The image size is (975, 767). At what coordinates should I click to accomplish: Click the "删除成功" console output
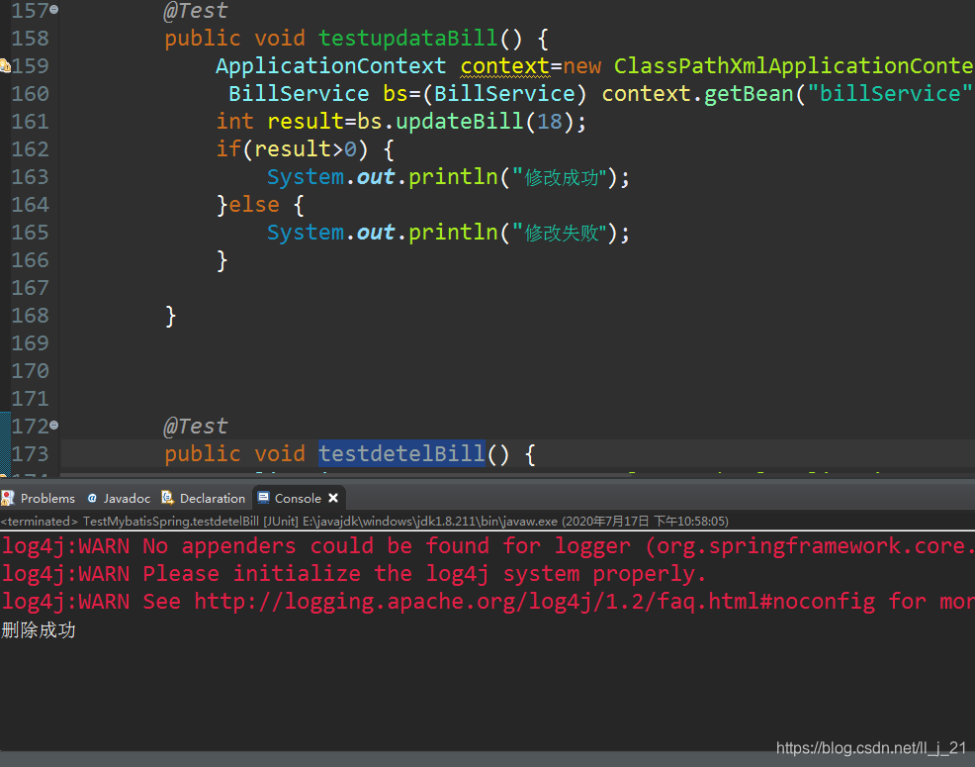point(39,630)
